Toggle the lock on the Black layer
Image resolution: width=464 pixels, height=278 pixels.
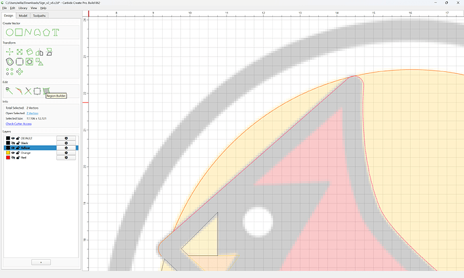coord(17,143)
